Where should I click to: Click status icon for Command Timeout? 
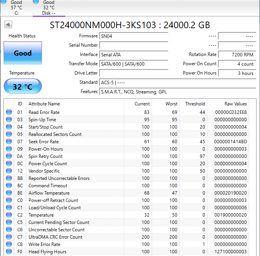coord(9,185)
